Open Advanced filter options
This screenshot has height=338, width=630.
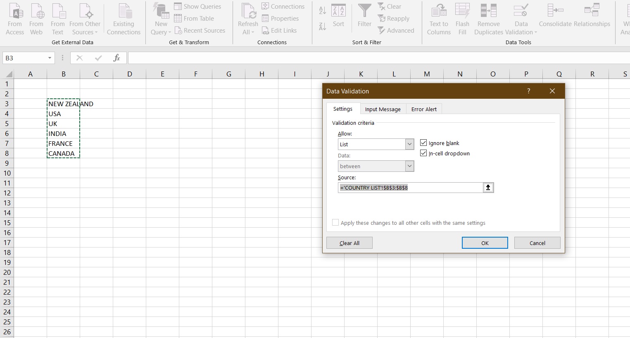pos(396,31)
